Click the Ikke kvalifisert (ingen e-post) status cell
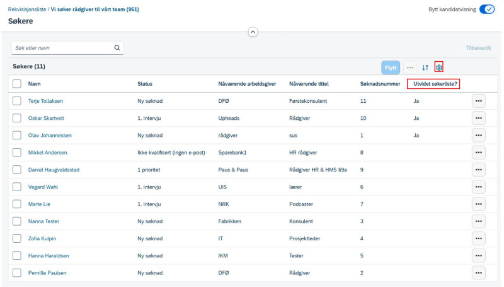The height and width of the screenshot is (287, 504). point(171,153)
